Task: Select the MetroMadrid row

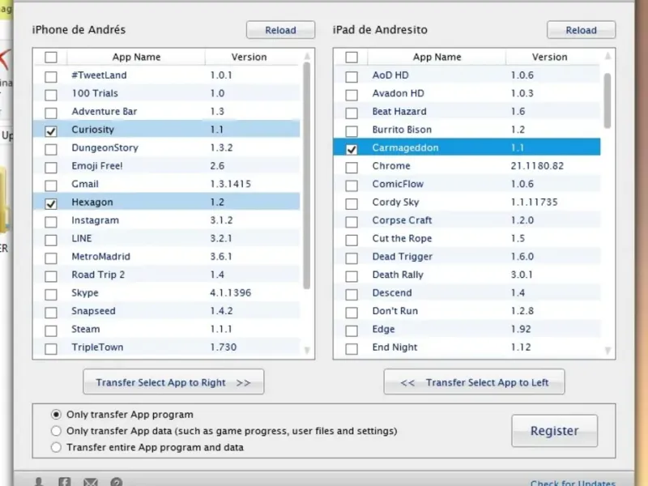Action: coord(167,256)
